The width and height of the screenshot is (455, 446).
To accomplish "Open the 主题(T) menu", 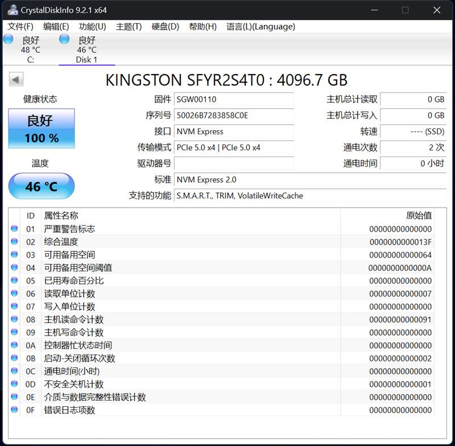I will [x=129, y=27].
